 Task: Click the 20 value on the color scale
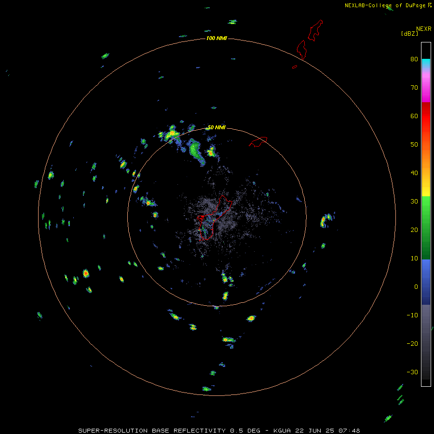pyautogui.click(x=414, y=230)
